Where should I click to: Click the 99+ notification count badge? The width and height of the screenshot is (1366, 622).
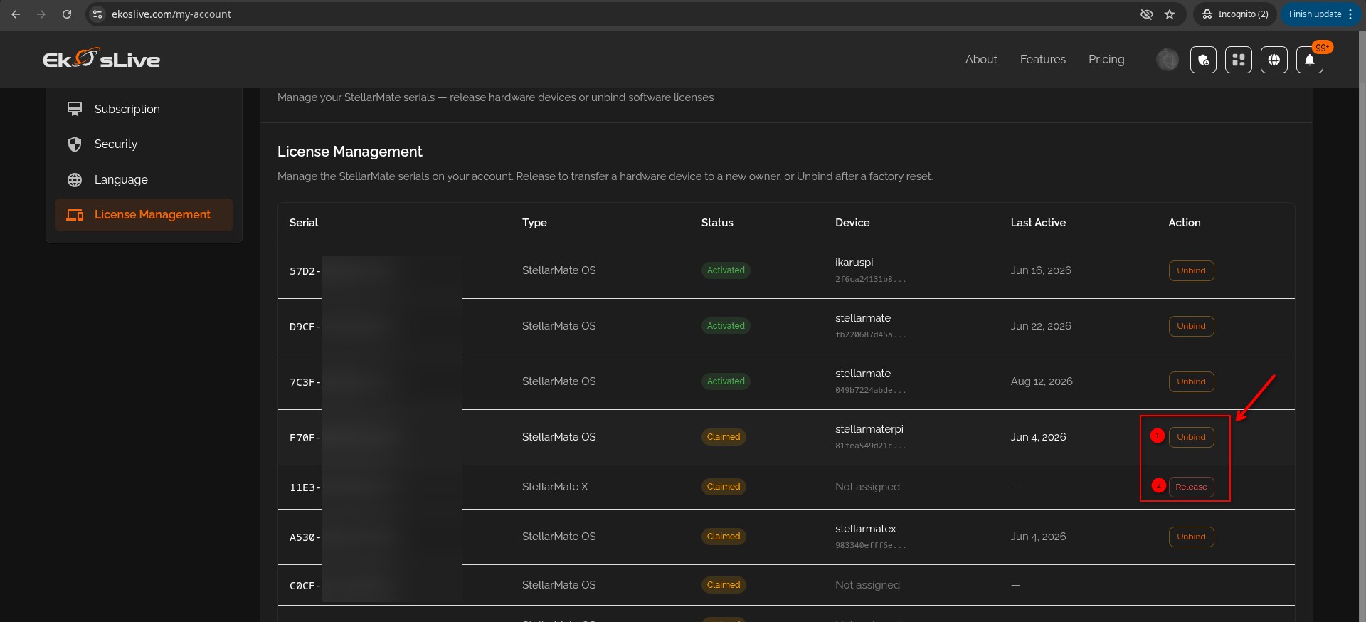1322,48
